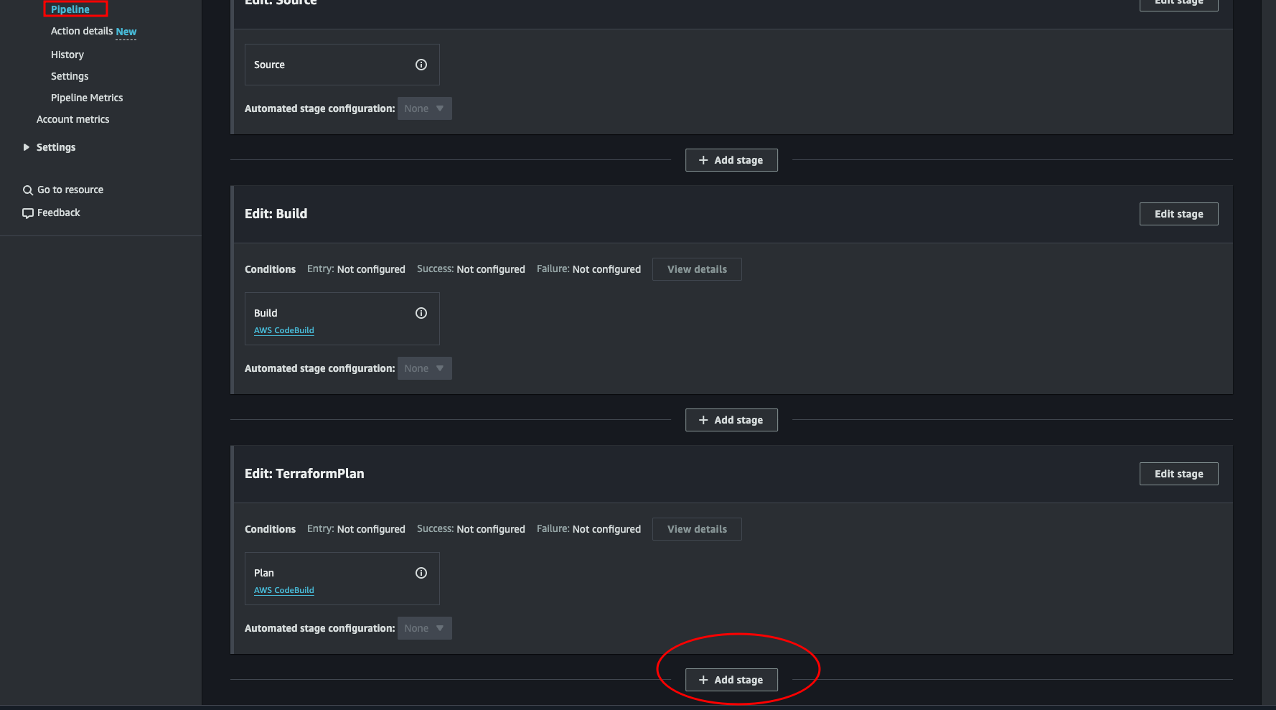This screenshot has height=710, width=1276.
Task: Add stage after TerraformPlan stage
Action: pyautogui.click(x=731, y=680)
